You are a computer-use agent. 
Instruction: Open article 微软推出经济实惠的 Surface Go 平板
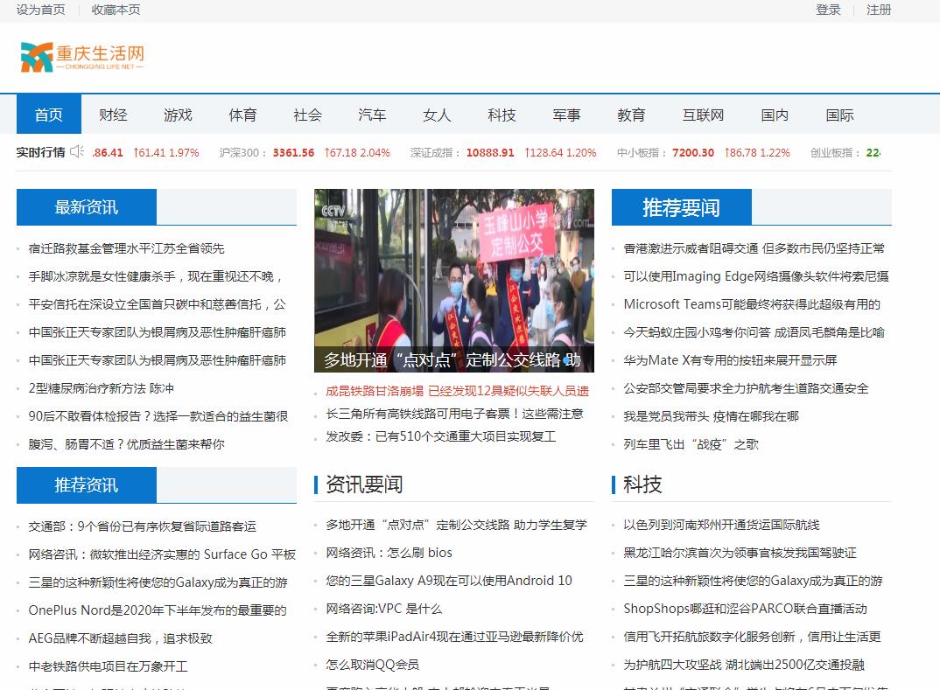[x=162, y=554]
